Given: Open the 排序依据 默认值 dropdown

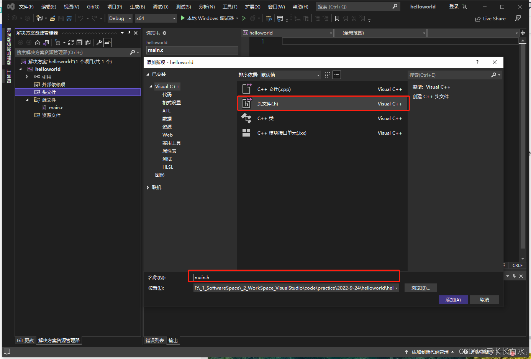Looking at the screenshot, I should [x=290, y=75].
